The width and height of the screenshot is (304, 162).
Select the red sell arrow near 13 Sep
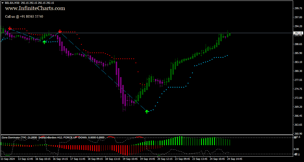[x=10, y=28]
